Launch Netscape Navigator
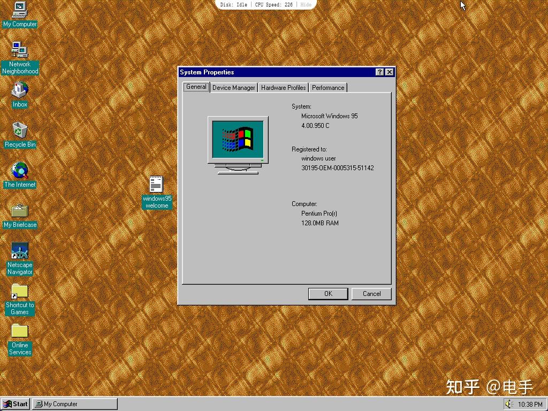 click(19, 252)
